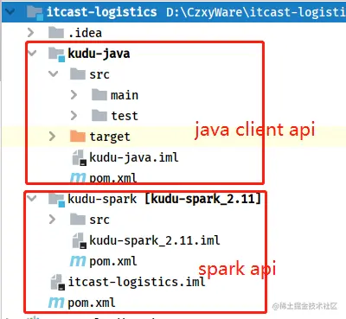Select pom.xml in kudu-spark module
Viewport: 346px width, 319px height.
pyautogui.click(x=113, y=261)
